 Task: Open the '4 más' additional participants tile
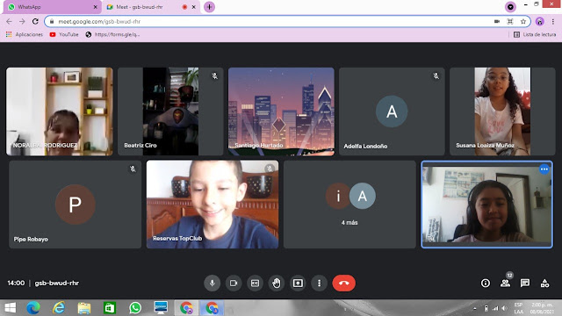click(349, 205)
